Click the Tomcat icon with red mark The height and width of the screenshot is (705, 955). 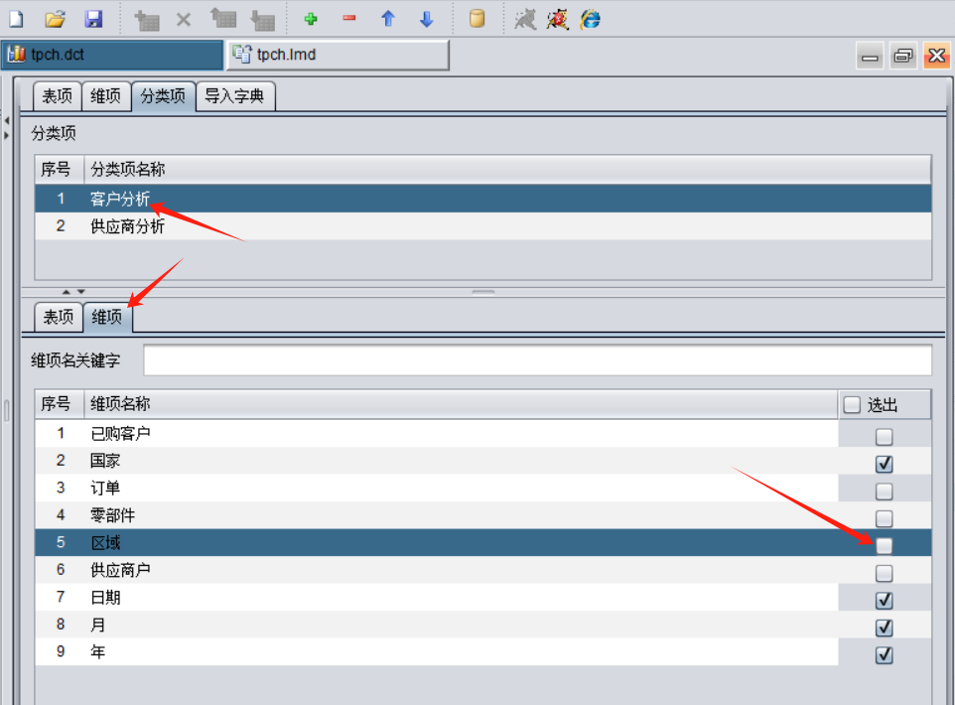pos(557,19)
